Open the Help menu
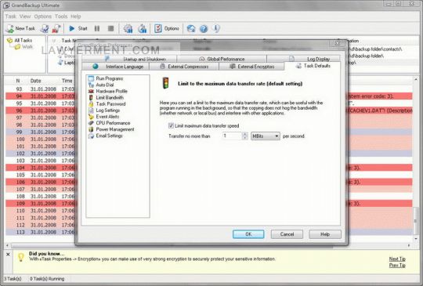This screenshot has width=423, height=286. [76, 16]
